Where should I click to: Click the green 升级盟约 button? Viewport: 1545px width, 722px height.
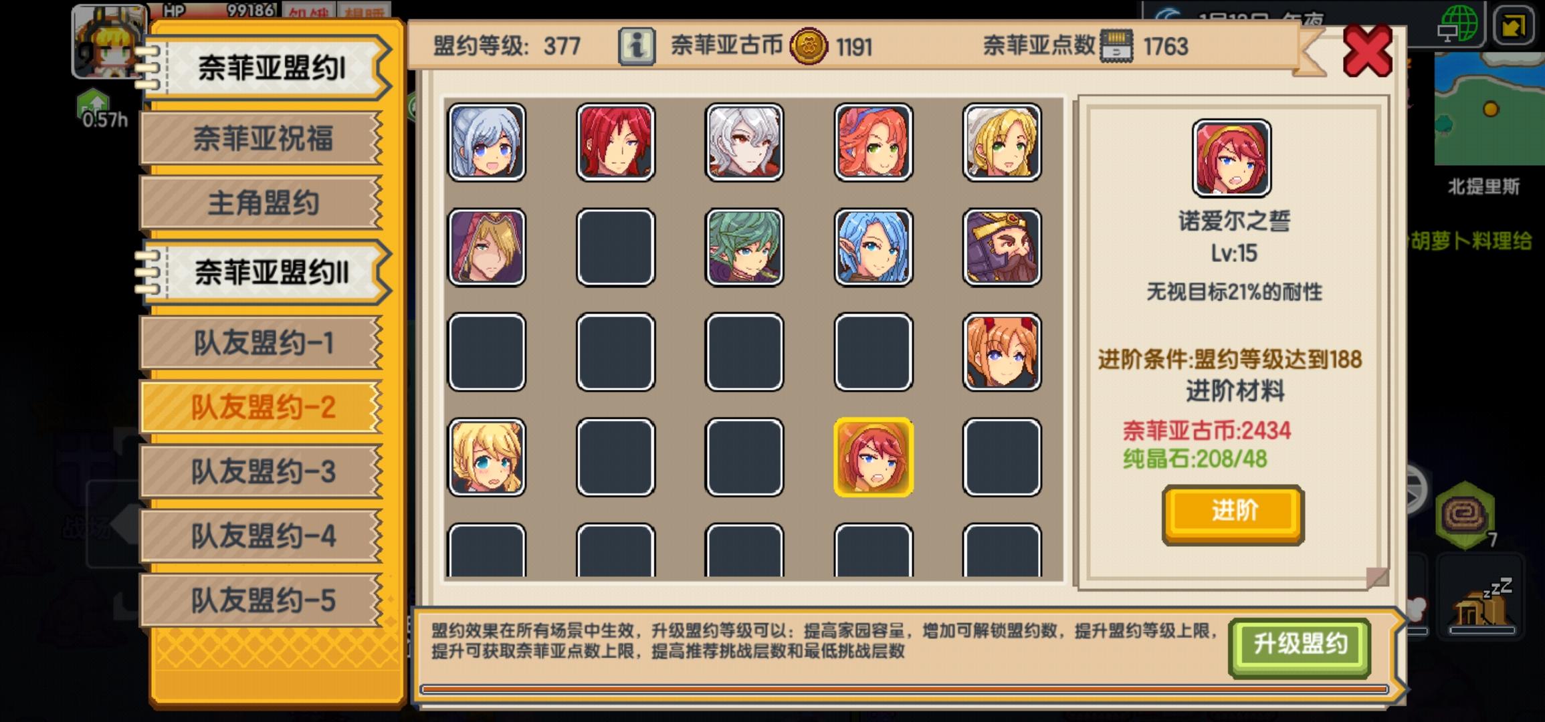[x=1300, y=645]
